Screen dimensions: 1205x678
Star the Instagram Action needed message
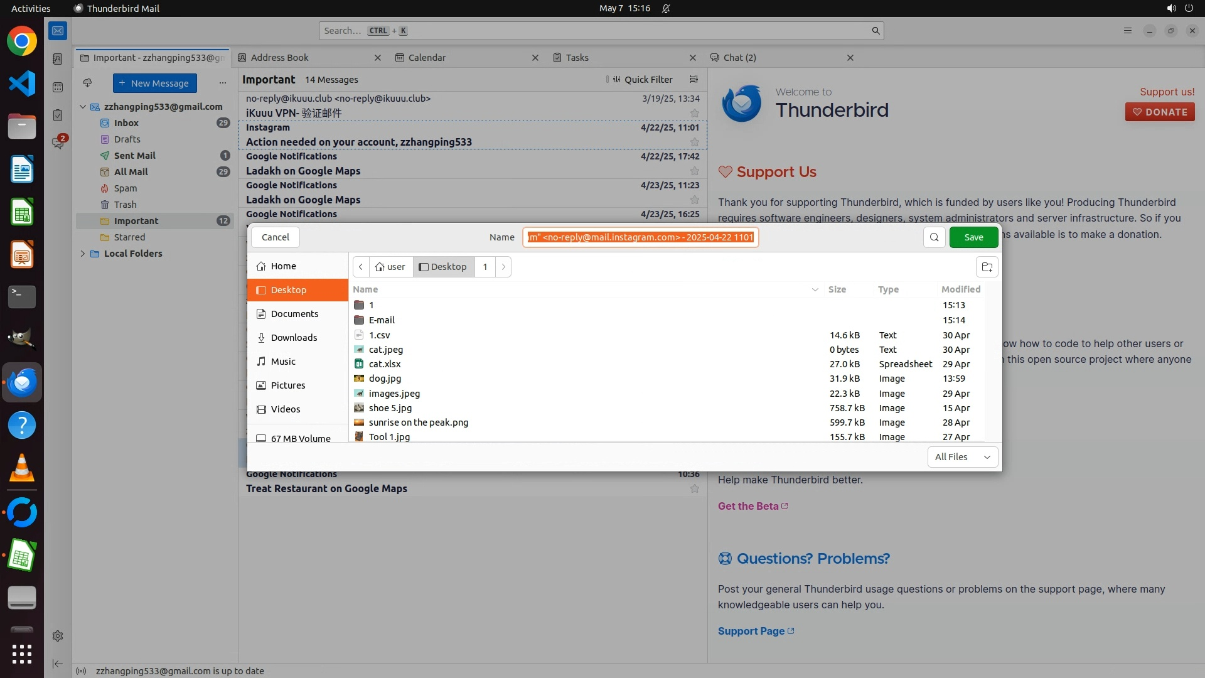(x=694, y=143)
